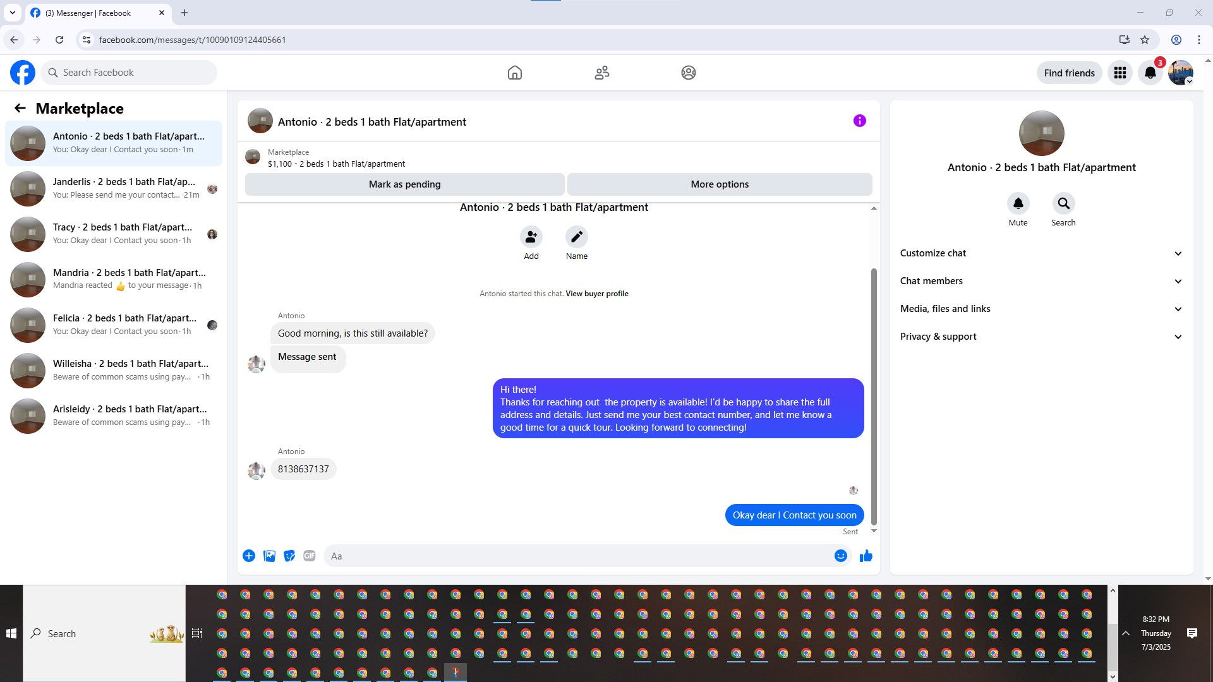Click the chat messages vertical scrollbar
Image resolution: width=1213 pixels, height=682 pixels.
click(x=874, y=397)
